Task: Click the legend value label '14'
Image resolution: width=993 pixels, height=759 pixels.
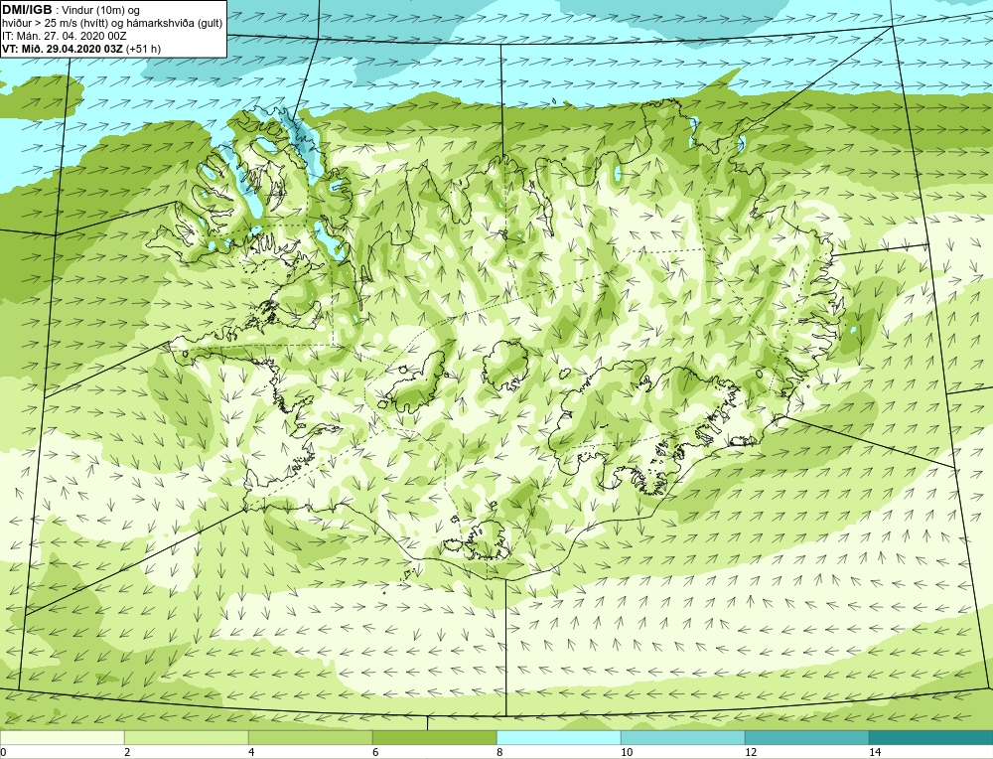Action: (x=875, y=752)
